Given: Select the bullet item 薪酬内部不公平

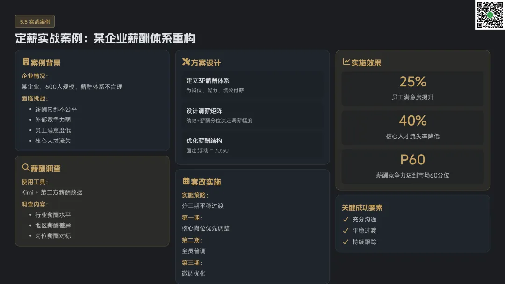Looking at the screenshot, I should (56, 109).
